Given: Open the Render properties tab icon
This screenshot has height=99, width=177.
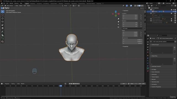Looking at the screenshot, I should (x=148, y=42).
